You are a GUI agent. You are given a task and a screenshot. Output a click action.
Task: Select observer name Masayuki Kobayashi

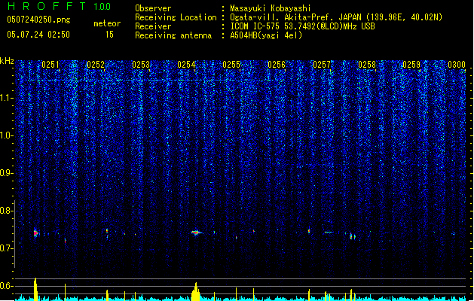pos(271,8)
